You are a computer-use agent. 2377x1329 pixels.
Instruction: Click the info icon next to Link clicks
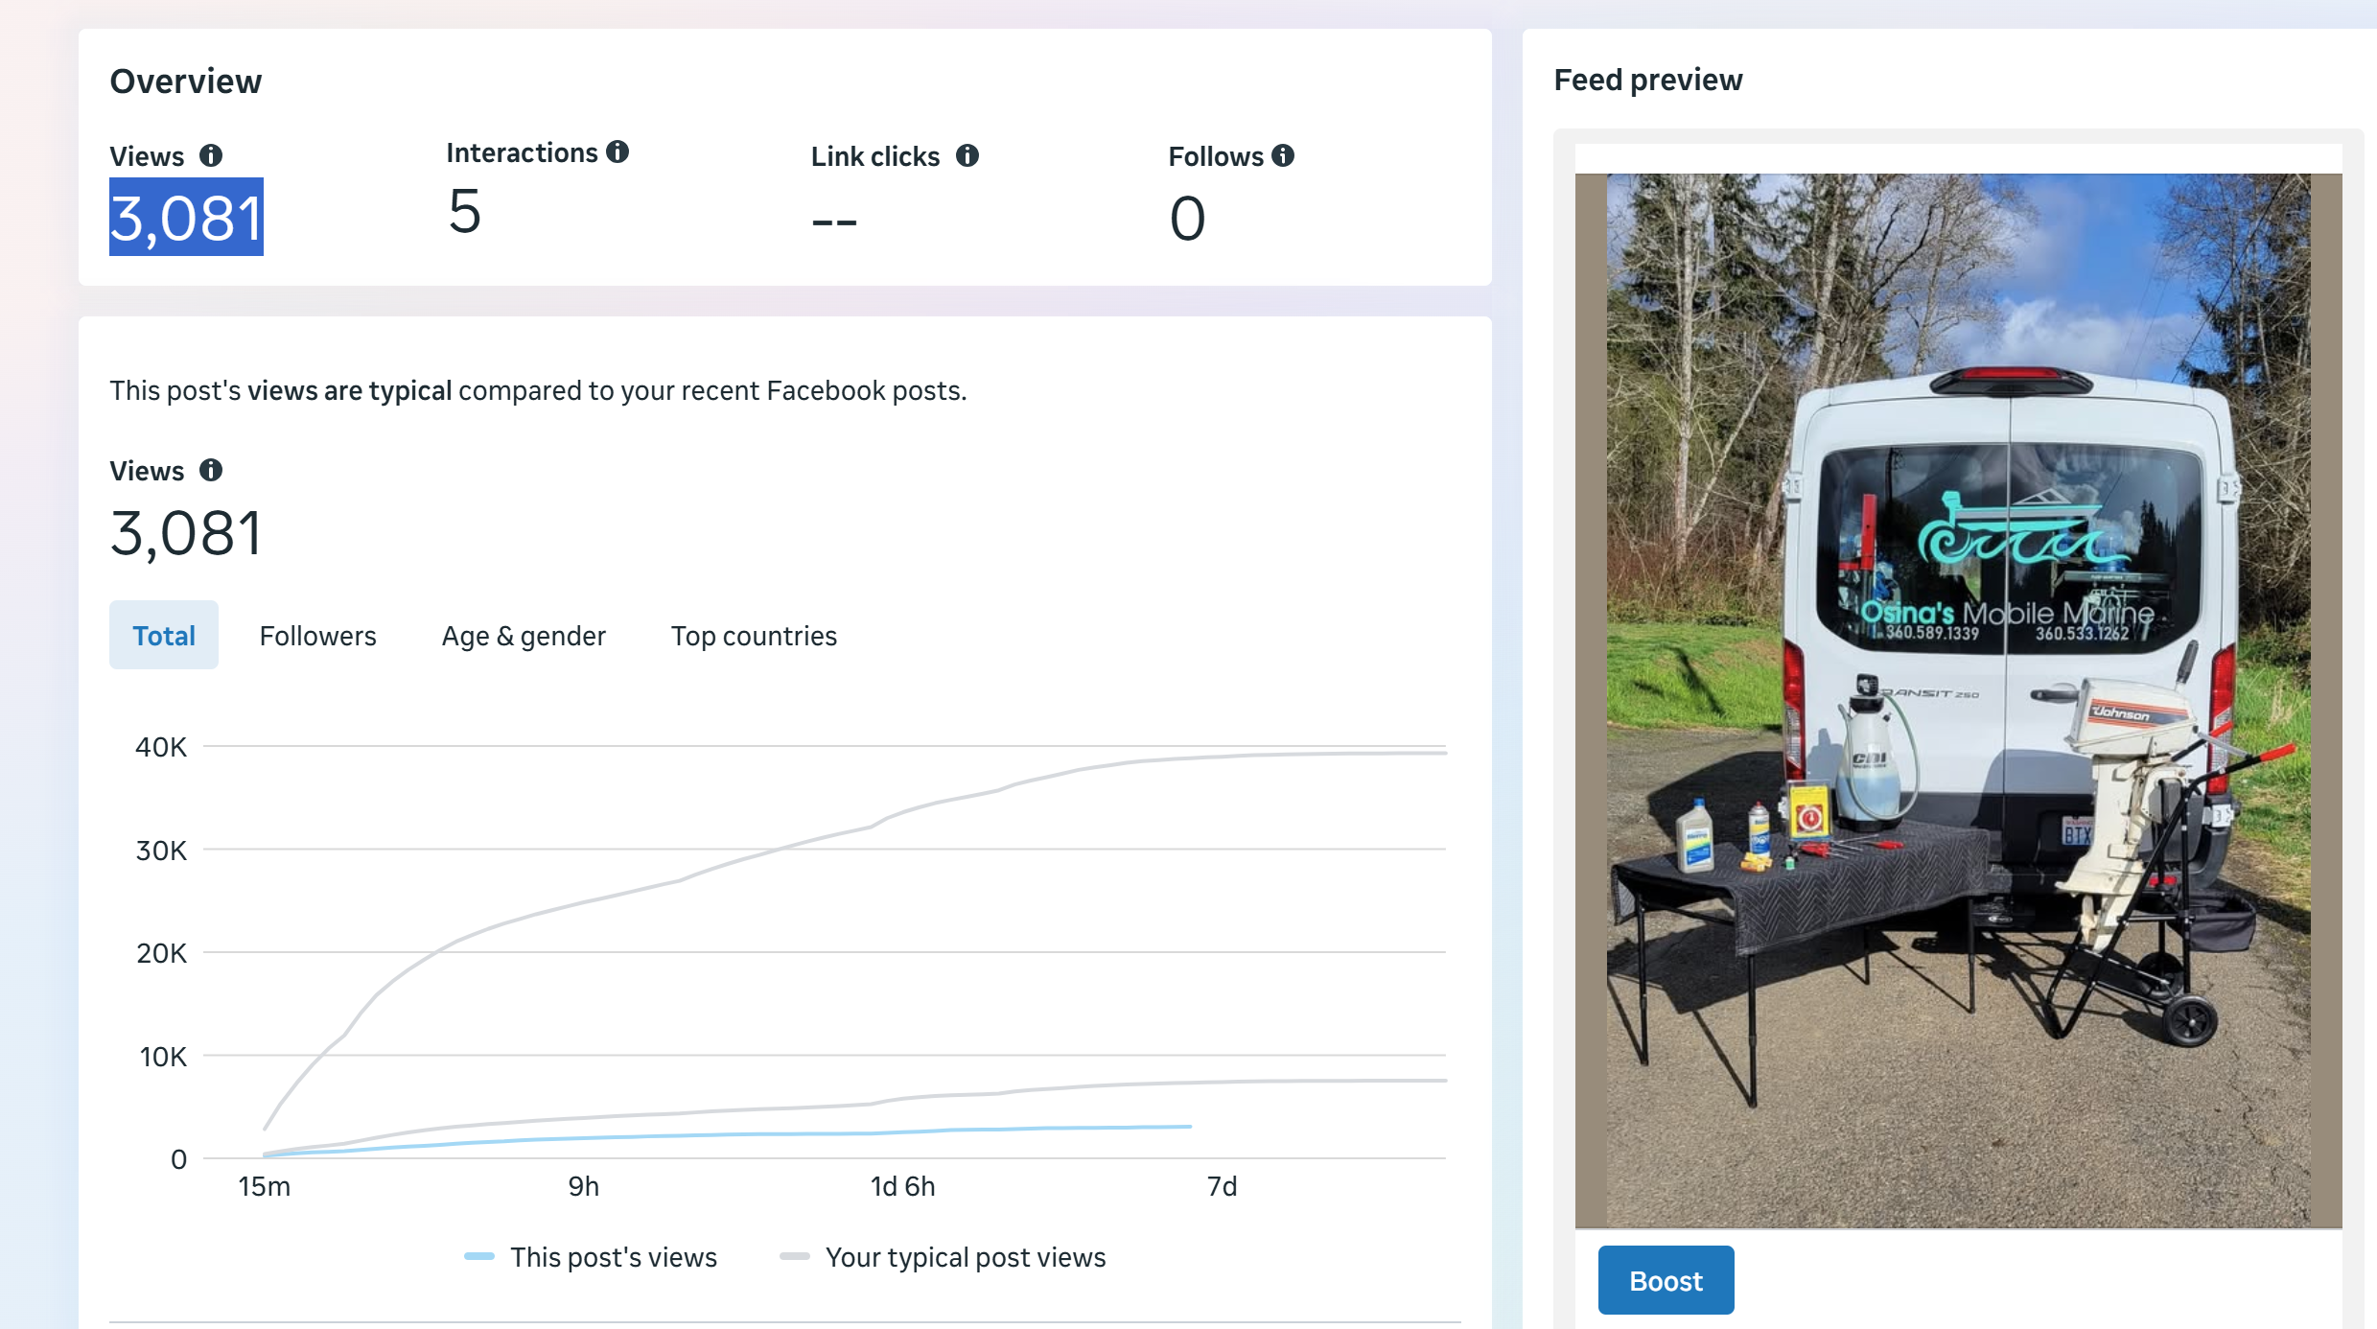tap(967, 155)
